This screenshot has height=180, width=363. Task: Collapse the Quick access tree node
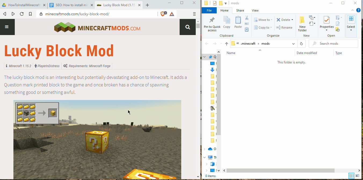(205, 57)
